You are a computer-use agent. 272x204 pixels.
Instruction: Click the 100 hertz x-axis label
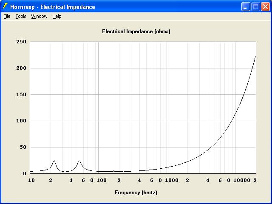tap(102, 180)
